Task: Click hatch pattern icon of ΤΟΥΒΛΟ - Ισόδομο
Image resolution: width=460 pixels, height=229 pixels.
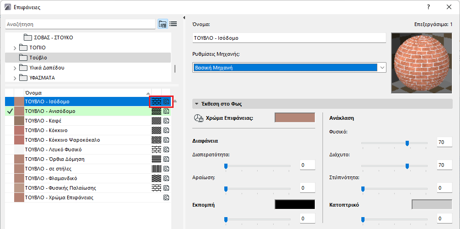Action: pyautogui.click(x=156, y=101)
